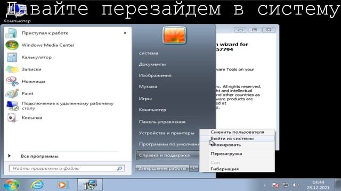
Task: Open Action Center flag tray icon
Action: pyautogui.click(x=275, y=185)
